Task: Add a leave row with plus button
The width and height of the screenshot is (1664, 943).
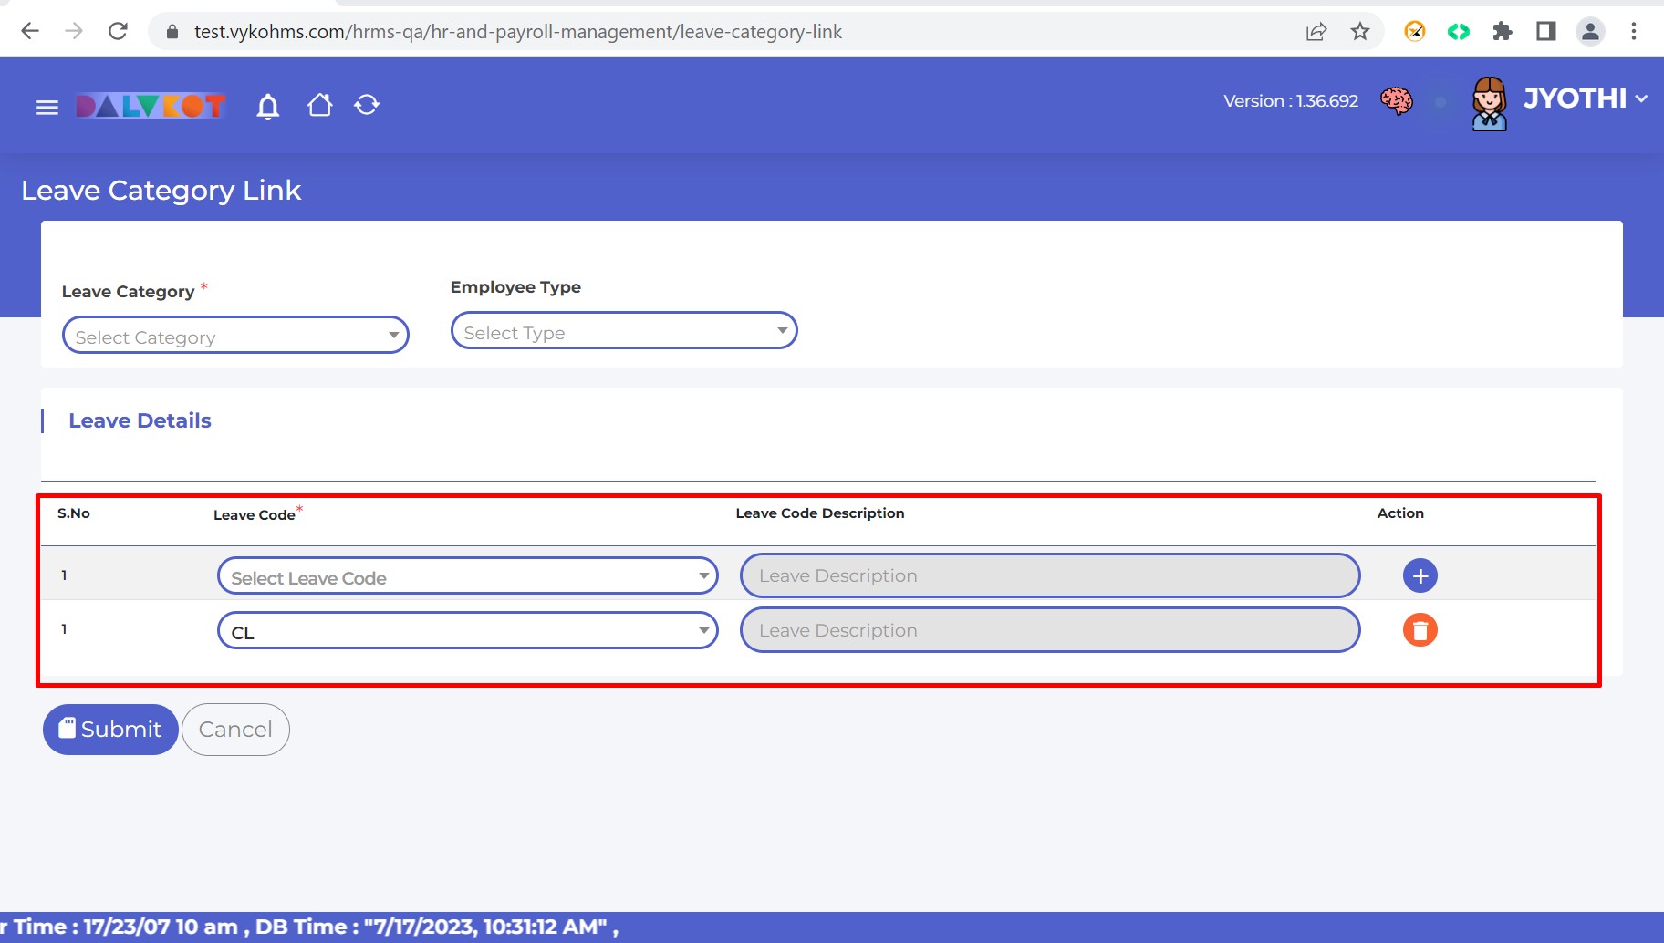Action: click(x=1420, y=575)
